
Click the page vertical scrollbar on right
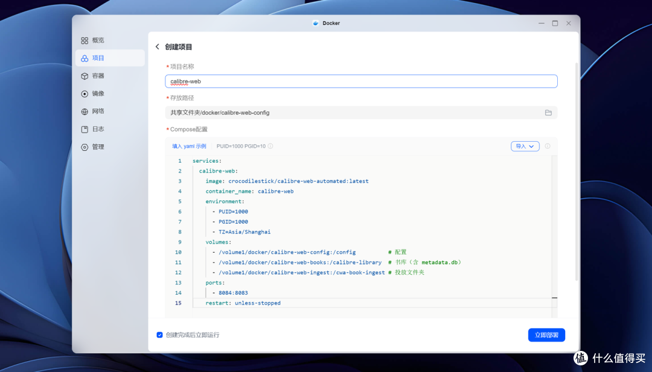point(577,171)
